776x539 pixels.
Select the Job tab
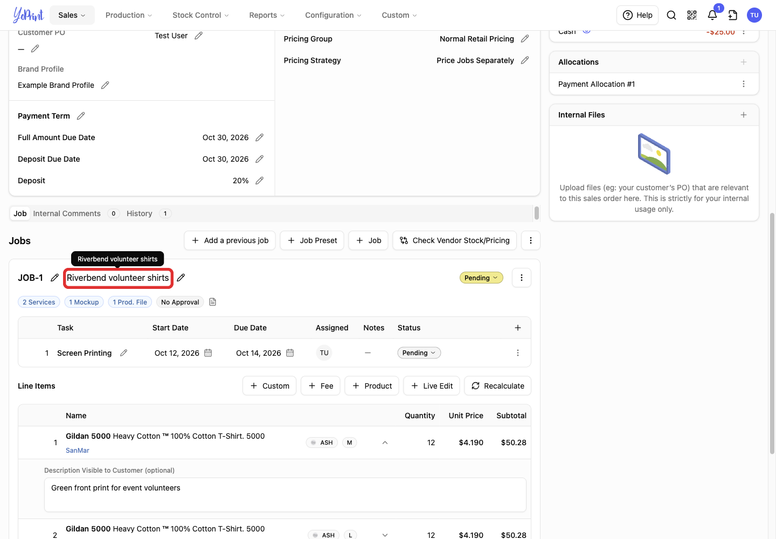point(20,213)
